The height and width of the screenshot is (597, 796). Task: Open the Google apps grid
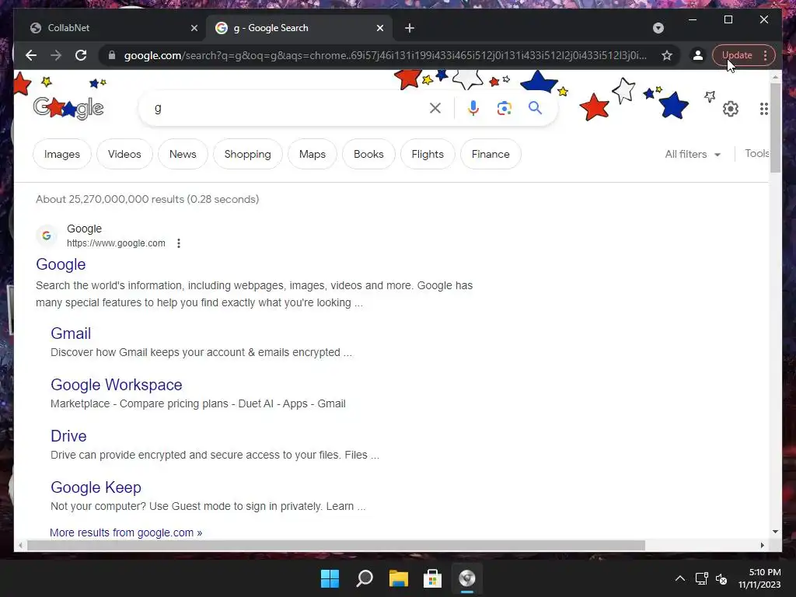coord(764,109)
